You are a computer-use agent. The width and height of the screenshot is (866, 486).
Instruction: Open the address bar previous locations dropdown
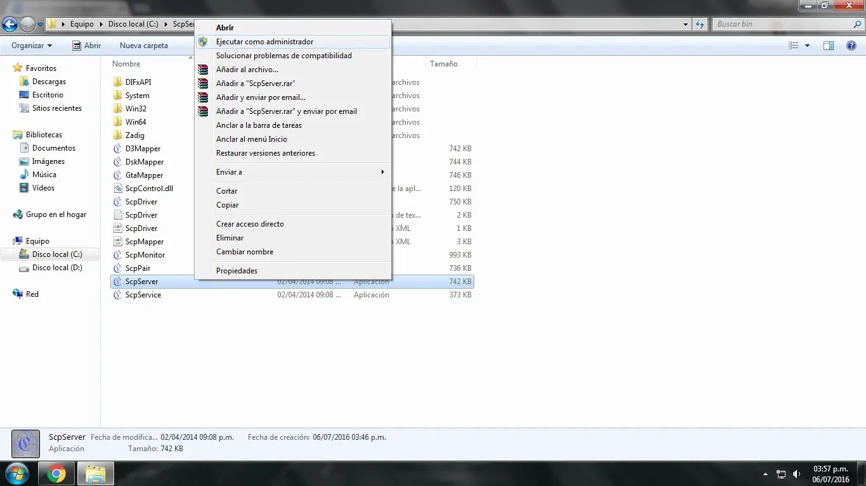[686, 24]
